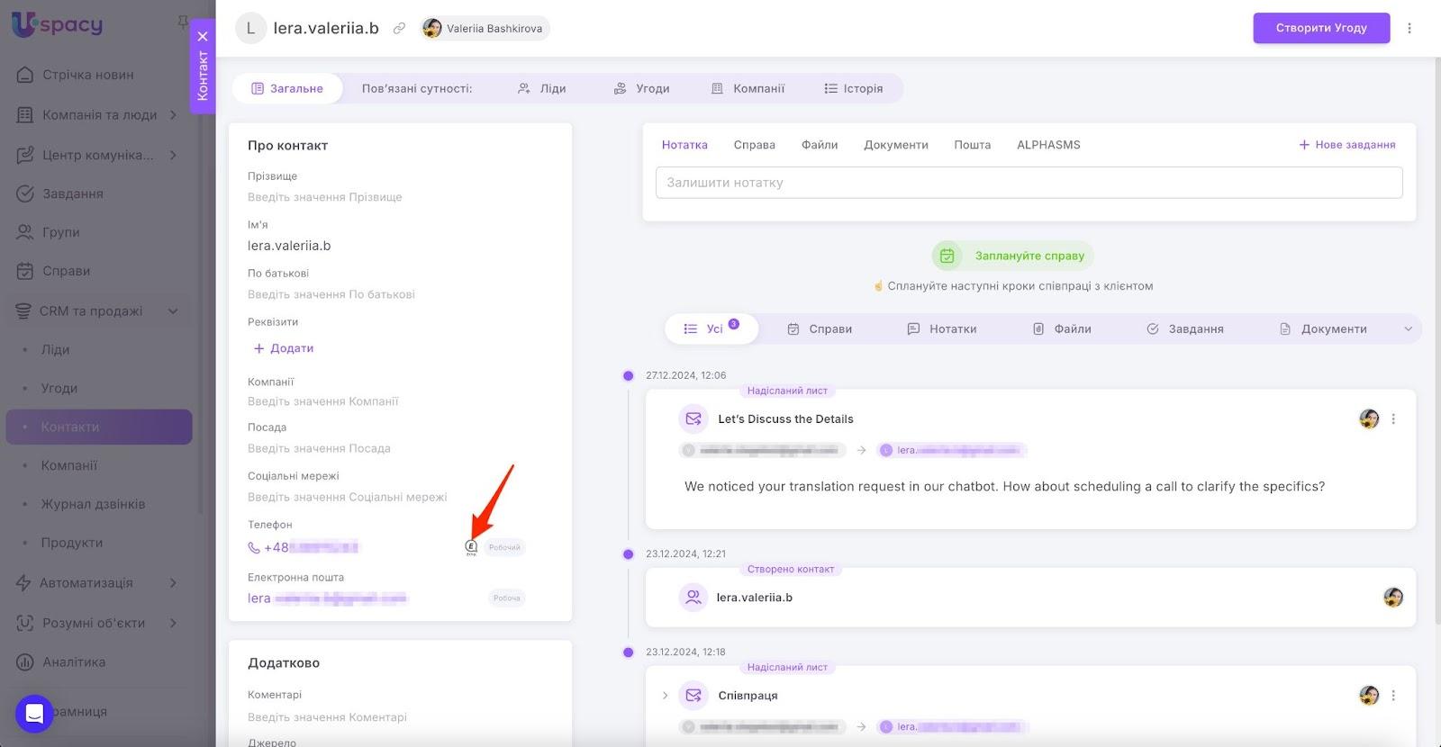
Task: Click the lera email address link
Action: [x=328, y=598]
